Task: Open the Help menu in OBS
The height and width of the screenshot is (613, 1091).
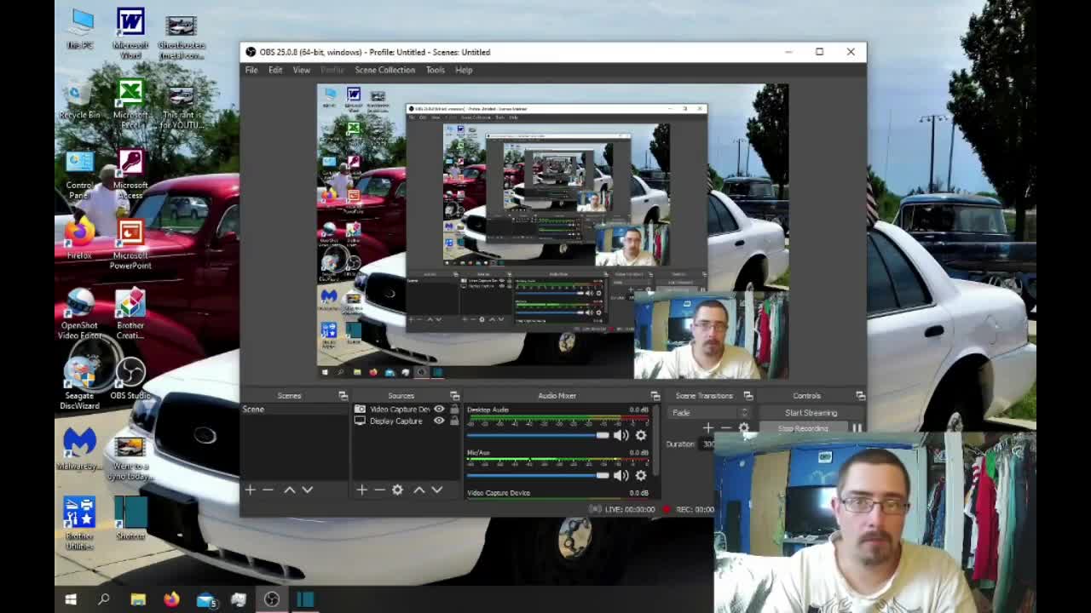Action: [464, 70]
